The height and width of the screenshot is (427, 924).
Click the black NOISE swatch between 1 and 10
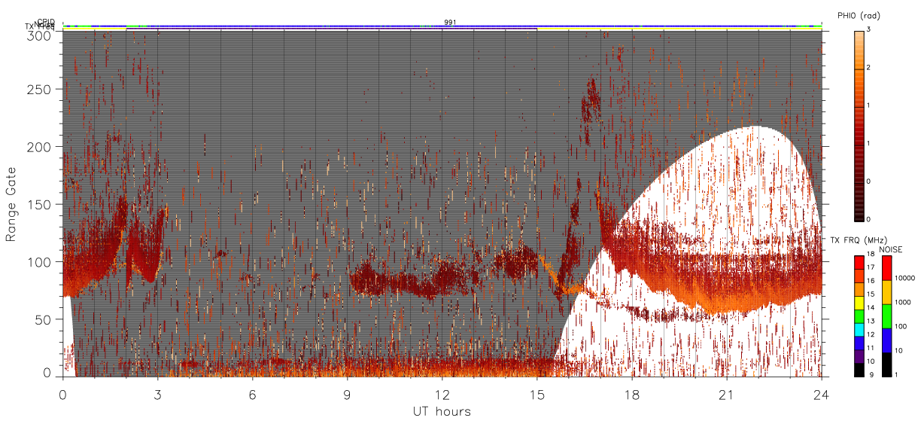pyautogui.click(x=886, y=363)
